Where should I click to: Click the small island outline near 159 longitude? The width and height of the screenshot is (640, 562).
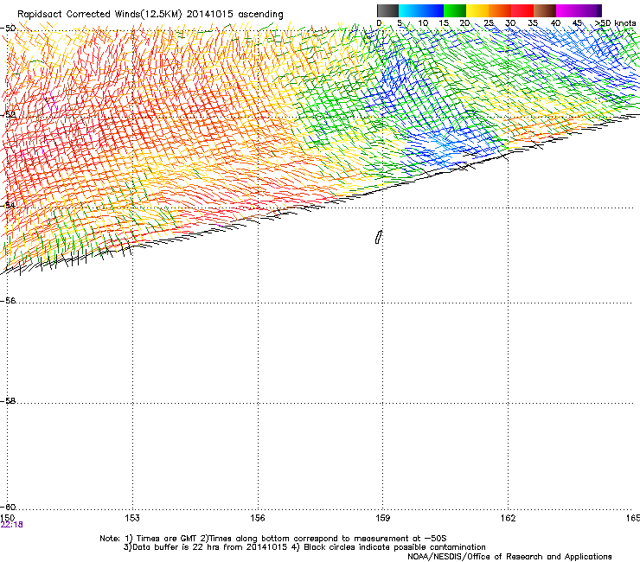[x=379, y=237]
